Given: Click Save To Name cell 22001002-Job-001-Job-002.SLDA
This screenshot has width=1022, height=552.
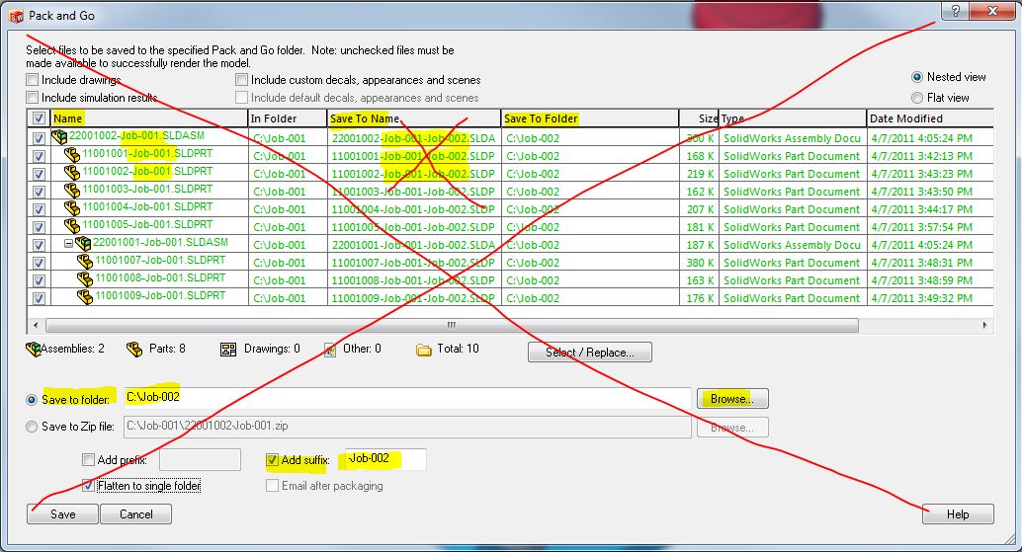Looking at the screenshot, I should tap(414, 138).
